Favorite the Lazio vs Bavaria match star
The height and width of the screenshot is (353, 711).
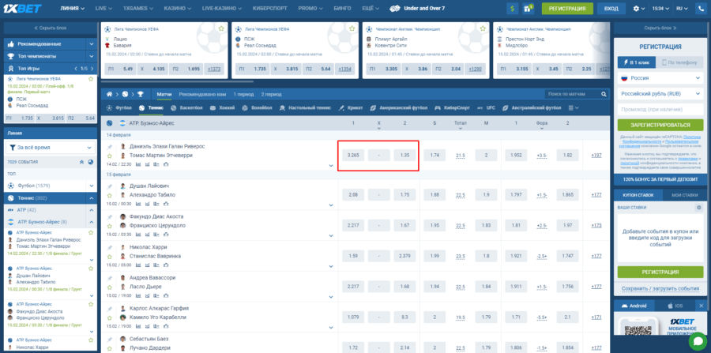(221, 28)
